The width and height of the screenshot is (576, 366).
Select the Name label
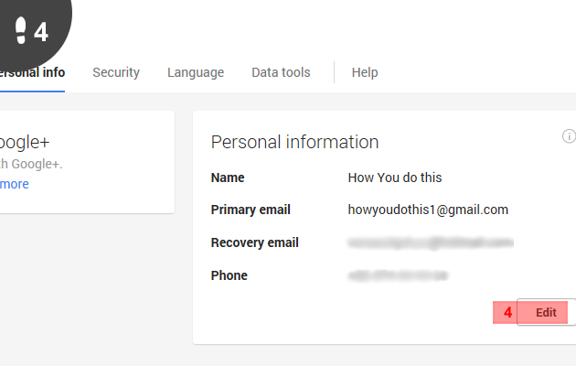pos(228,178)
